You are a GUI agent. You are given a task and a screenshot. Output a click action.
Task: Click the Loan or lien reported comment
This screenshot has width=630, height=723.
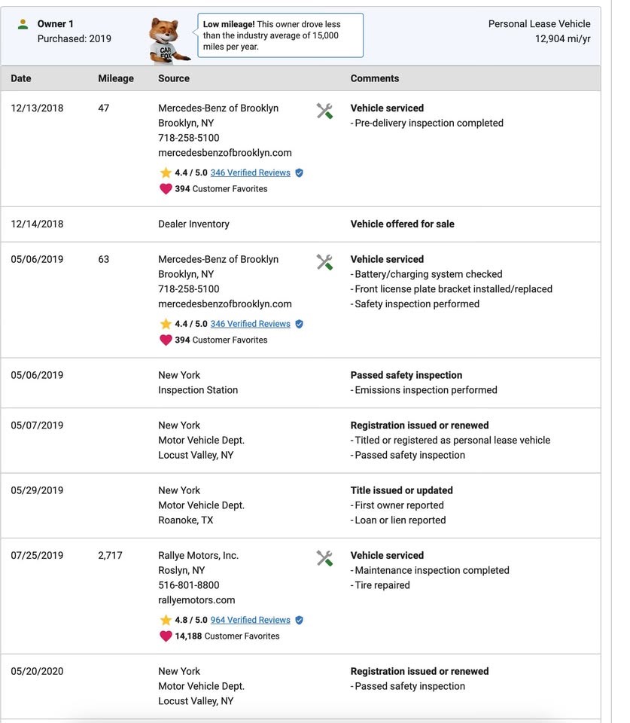click(x=398, y=520)
